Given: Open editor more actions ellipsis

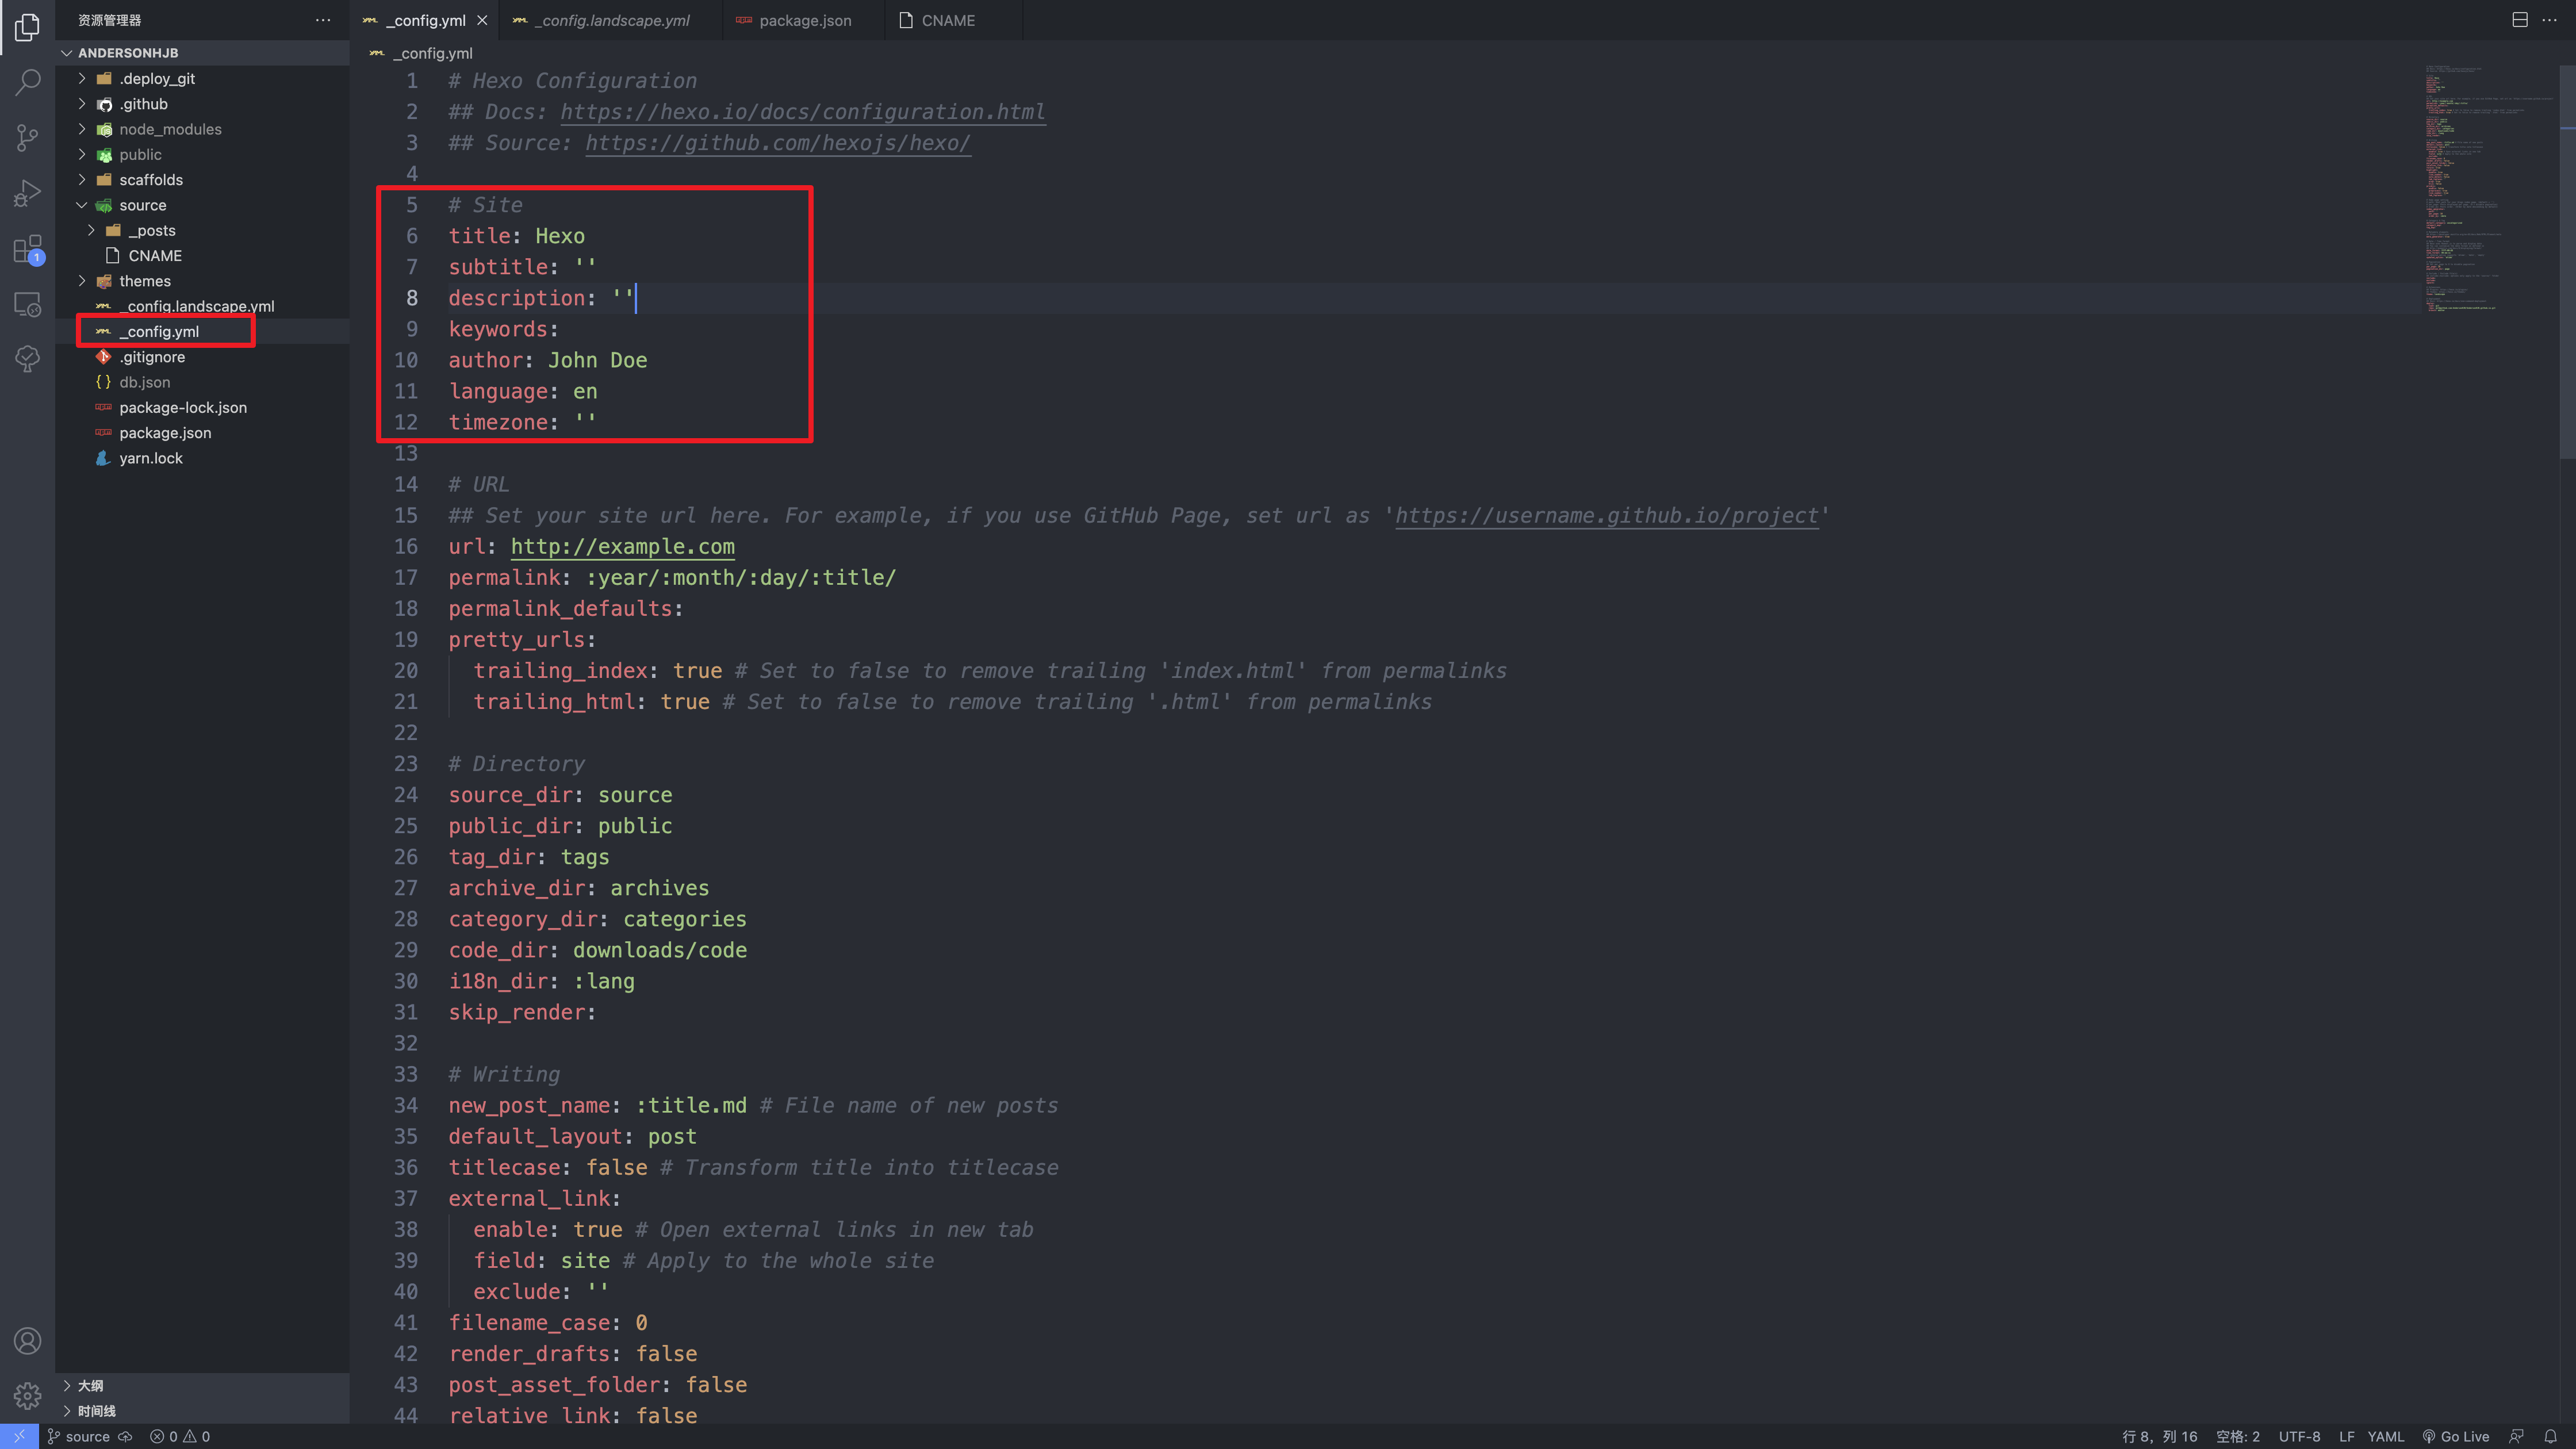Looking at the screenshot, I should [2549, 20].
